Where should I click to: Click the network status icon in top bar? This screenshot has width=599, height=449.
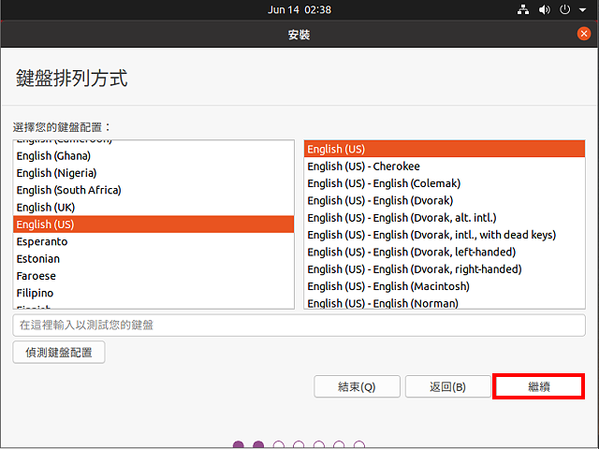[x=522, y=9]
